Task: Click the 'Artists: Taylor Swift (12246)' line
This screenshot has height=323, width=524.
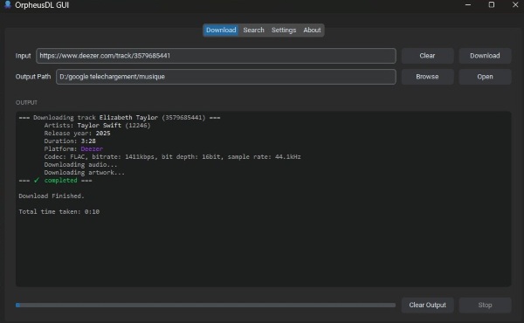Action: (97, 126)
